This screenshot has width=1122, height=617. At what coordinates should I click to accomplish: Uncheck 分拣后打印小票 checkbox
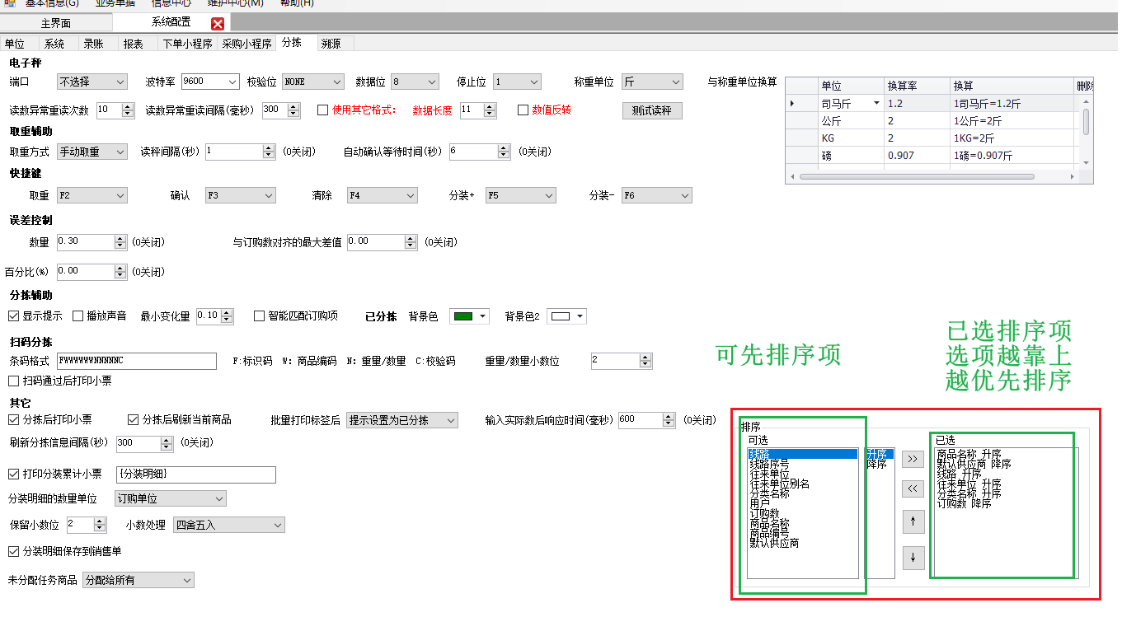click(x=13, y=420)
